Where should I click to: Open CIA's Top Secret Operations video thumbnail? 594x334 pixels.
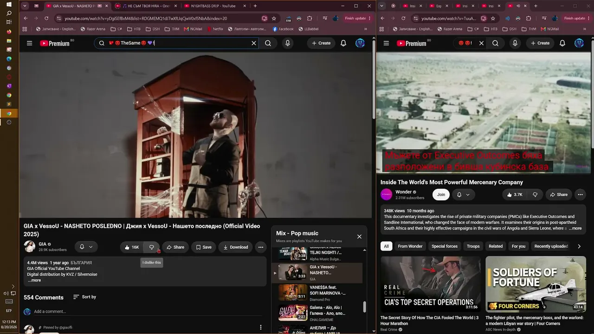click(x=431, y=284)
